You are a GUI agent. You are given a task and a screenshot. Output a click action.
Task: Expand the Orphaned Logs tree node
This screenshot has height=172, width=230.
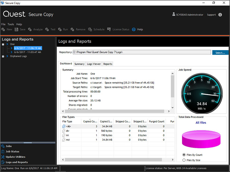[x=3, y=56]
